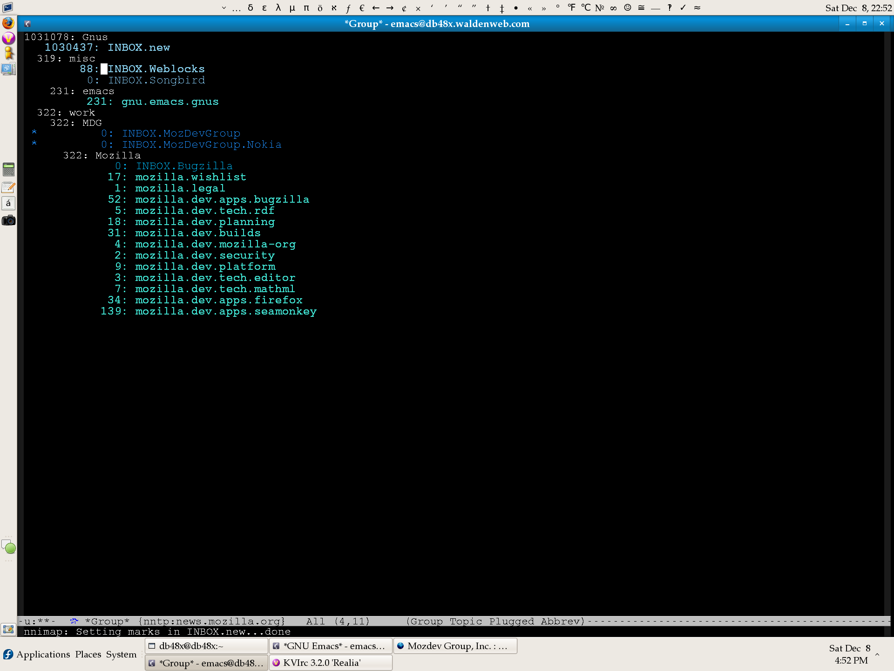Insert the degrees Fahrenheit ℉ symbol

571,7
